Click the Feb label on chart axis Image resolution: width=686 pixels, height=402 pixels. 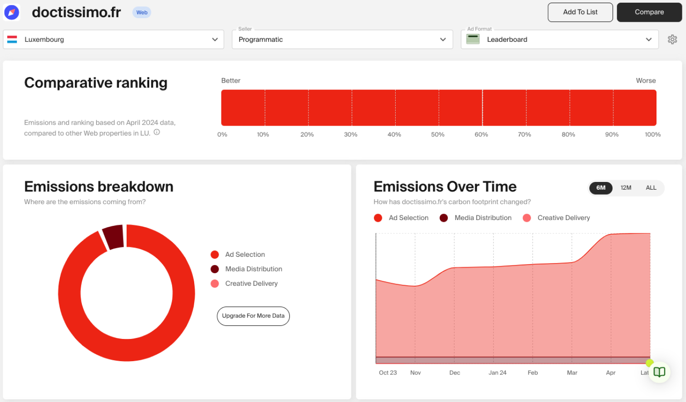coord(533,373)
